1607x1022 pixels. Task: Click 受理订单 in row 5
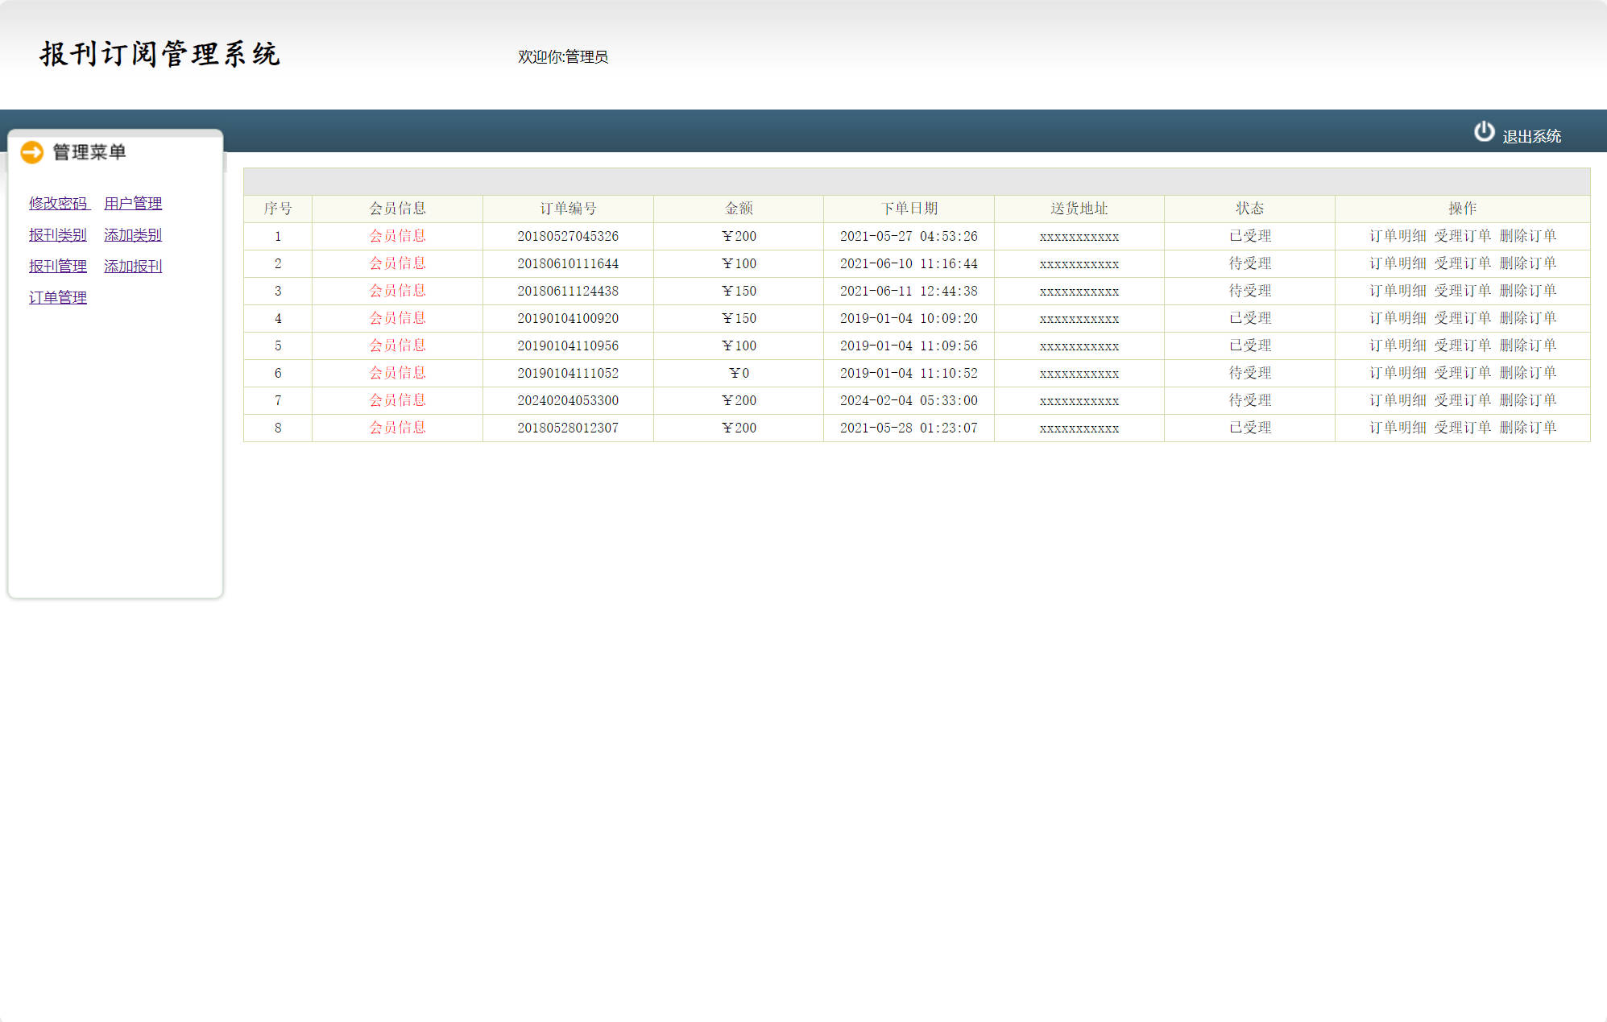pos(1463,345)
